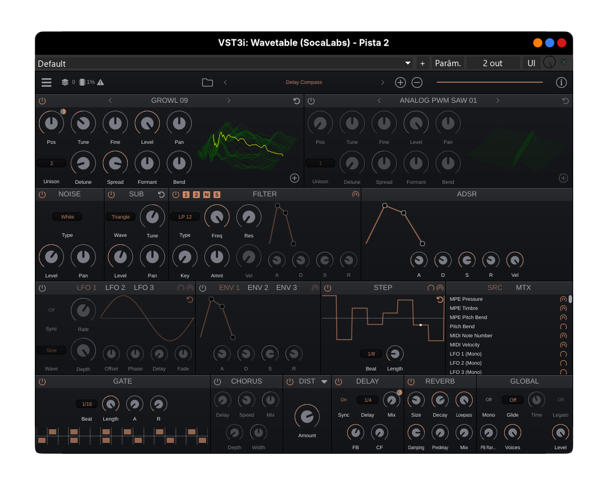The image size is (608, 492).
Task: Open the MTX modulation matrix tab
Action: coord(524,288)
